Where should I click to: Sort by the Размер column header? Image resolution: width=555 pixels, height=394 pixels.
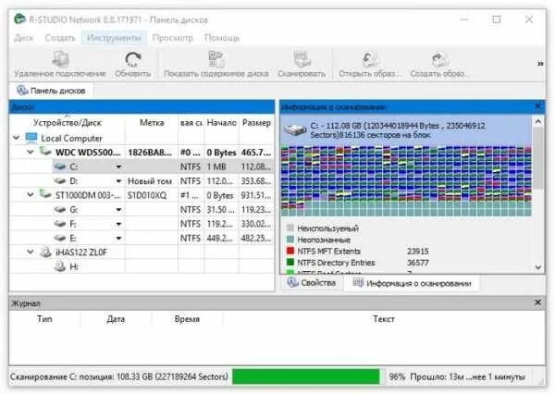tap(256, 122)
